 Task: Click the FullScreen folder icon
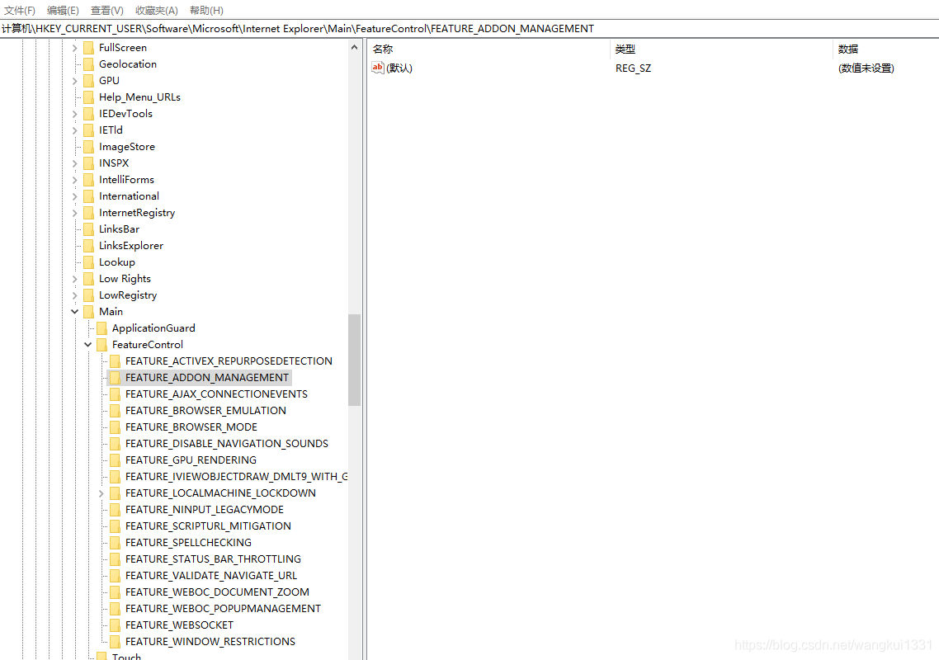88,47
